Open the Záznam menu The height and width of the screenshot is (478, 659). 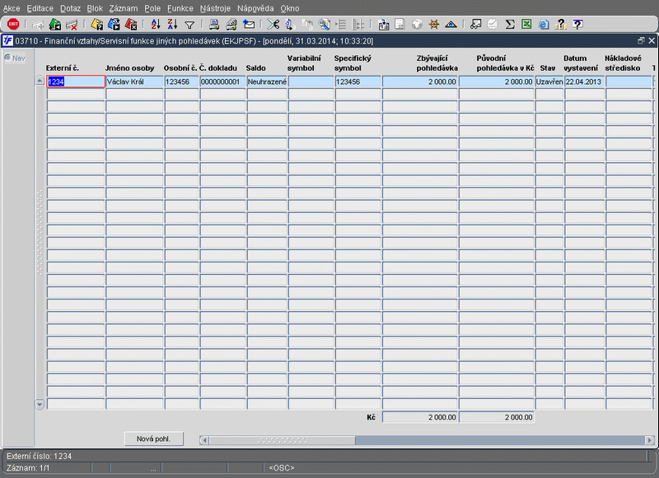(x=124, y=8)
